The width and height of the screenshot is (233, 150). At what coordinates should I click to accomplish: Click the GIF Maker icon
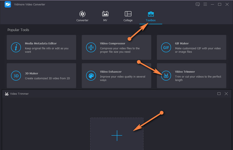(166, 47)
